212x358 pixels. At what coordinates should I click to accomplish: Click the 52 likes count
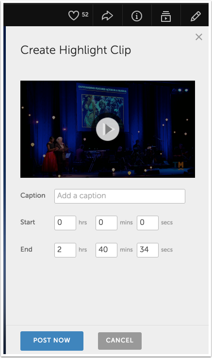coord(85,15)
